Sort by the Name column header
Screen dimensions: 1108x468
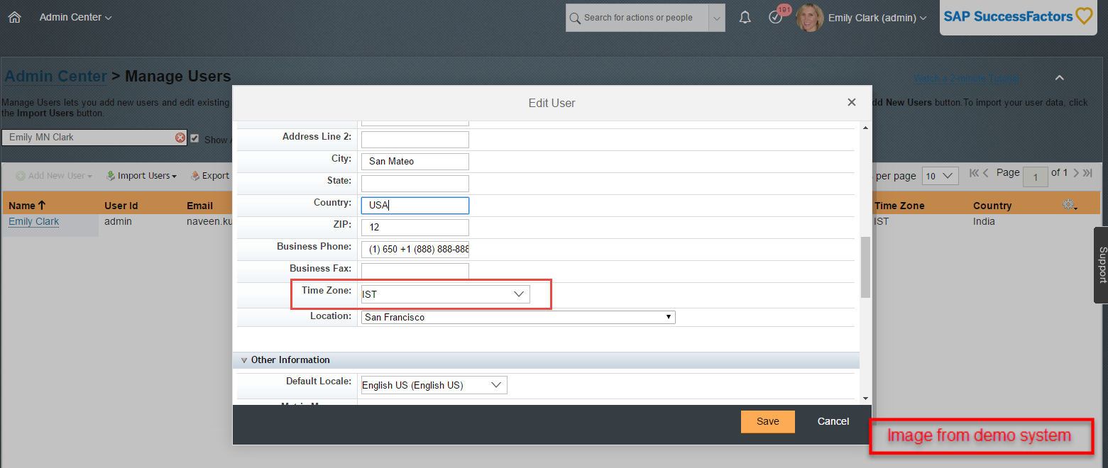27,206
